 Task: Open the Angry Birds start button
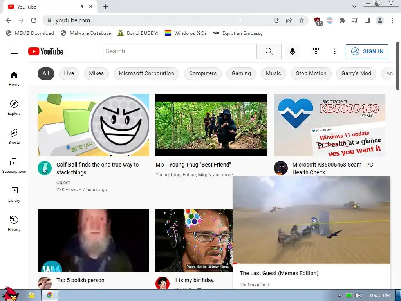tap(10, 294)
